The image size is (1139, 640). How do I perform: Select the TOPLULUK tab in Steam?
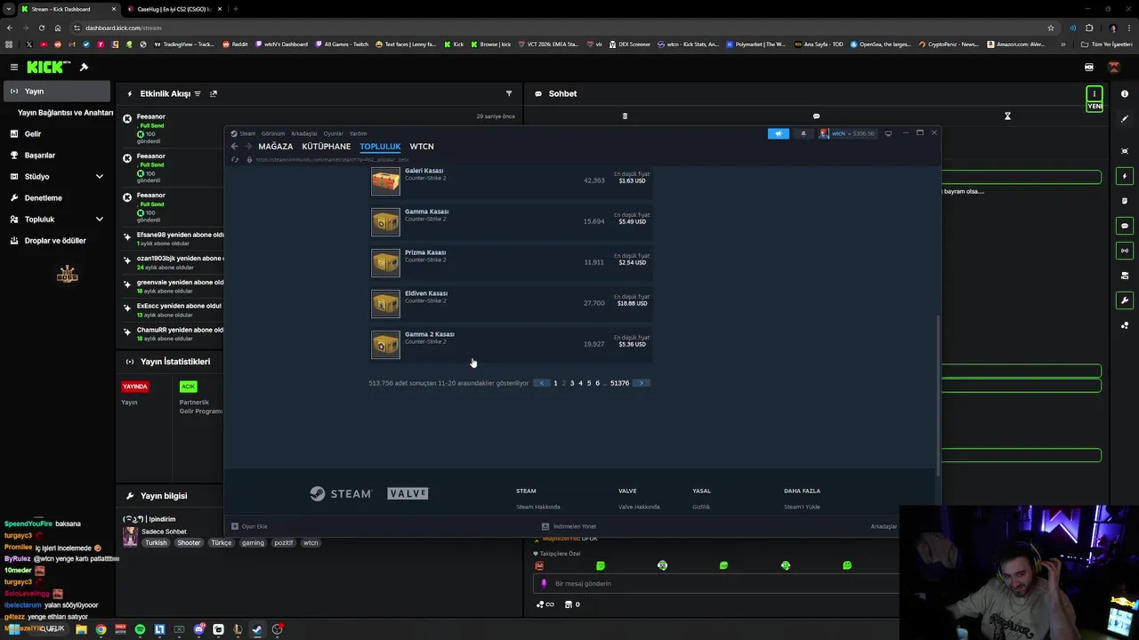[380, 147]
